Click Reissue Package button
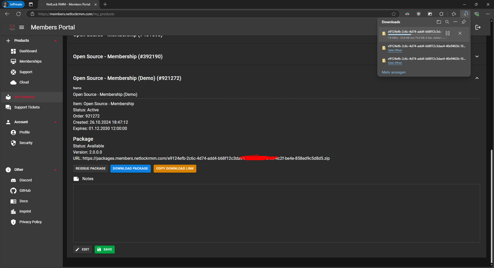 coord(91,169)
